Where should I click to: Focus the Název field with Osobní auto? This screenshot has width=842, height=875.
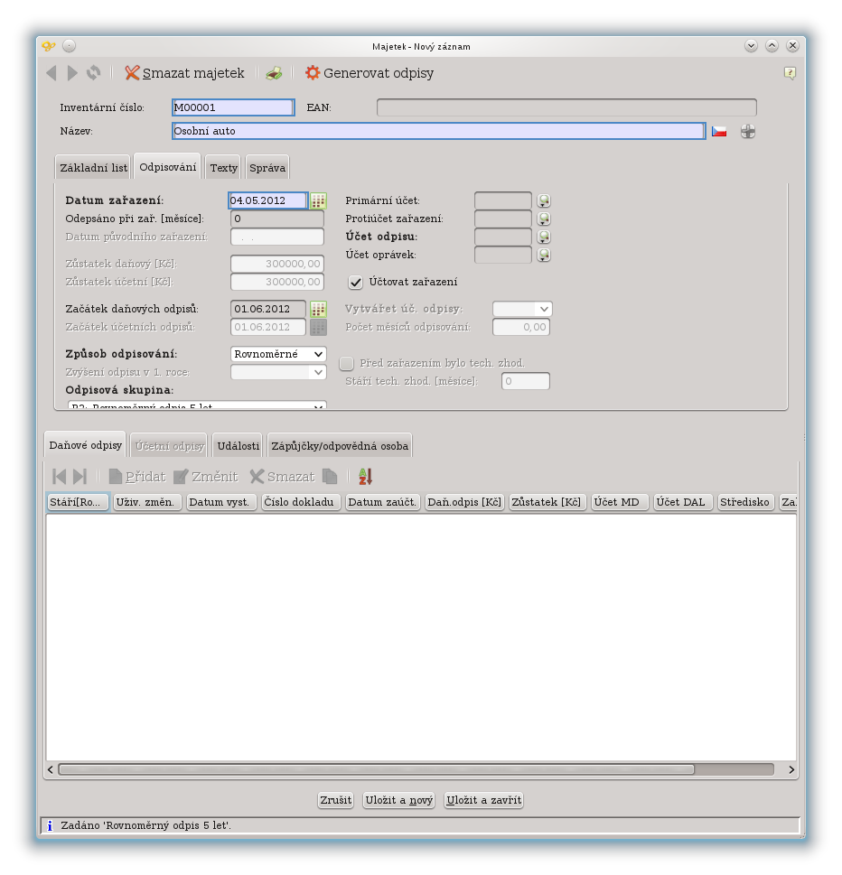click(x=439, y=131)
